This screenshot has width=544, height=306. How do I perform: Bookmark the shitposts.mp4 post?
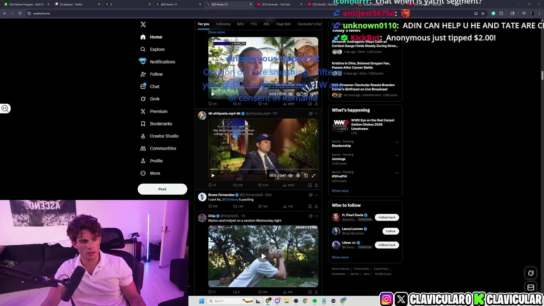pos(310,185)
